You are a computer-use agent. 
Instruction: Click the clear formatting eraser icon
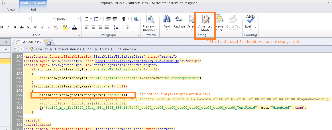[x=56, y=27]
